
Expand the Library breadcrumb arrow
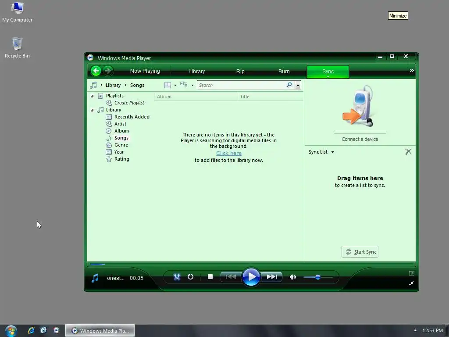click(x=101, y=85)
